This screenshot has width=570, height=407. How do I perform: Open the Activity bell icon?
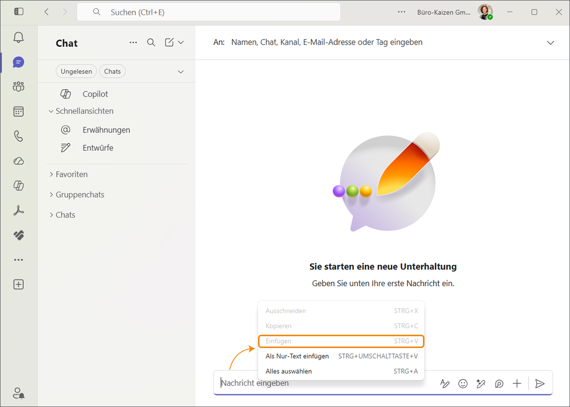[19, 37]
